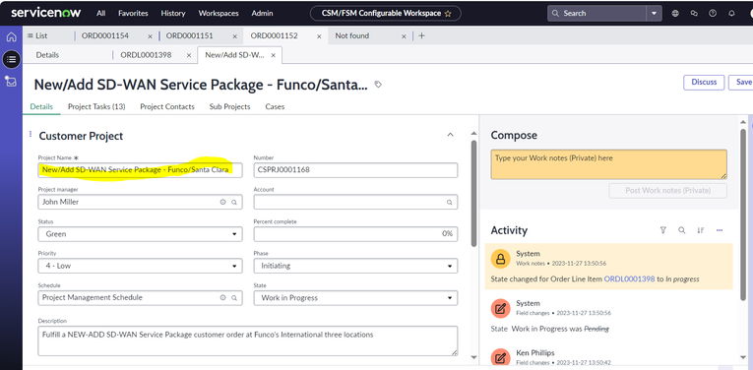Switch to Sub Projects tab
Viewport: 753px width, 370px height.
[x=229, y=106]
